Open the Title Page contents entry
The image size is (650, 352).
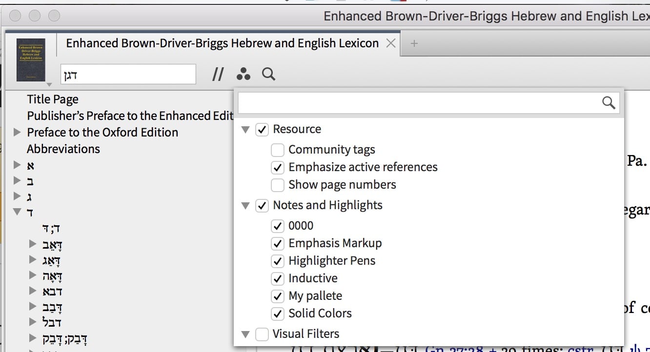point(53,99)
